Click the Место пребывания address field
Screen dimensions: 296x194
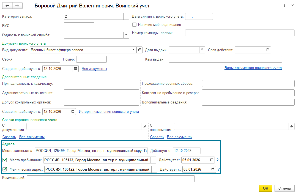tap(97, 160)
